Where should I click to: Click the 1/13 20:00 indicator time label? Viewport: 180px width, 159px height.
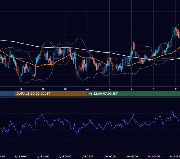coord(65,156)
